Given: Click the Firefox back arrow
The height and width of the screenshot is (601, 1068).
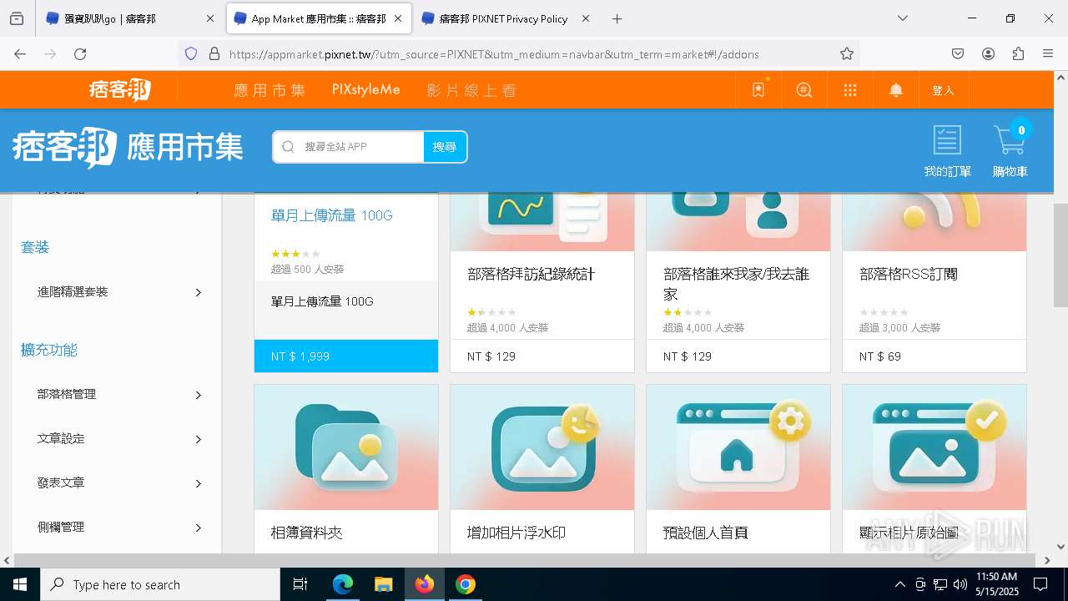Looking at the screenshot, I should click(x=20, y=53).
